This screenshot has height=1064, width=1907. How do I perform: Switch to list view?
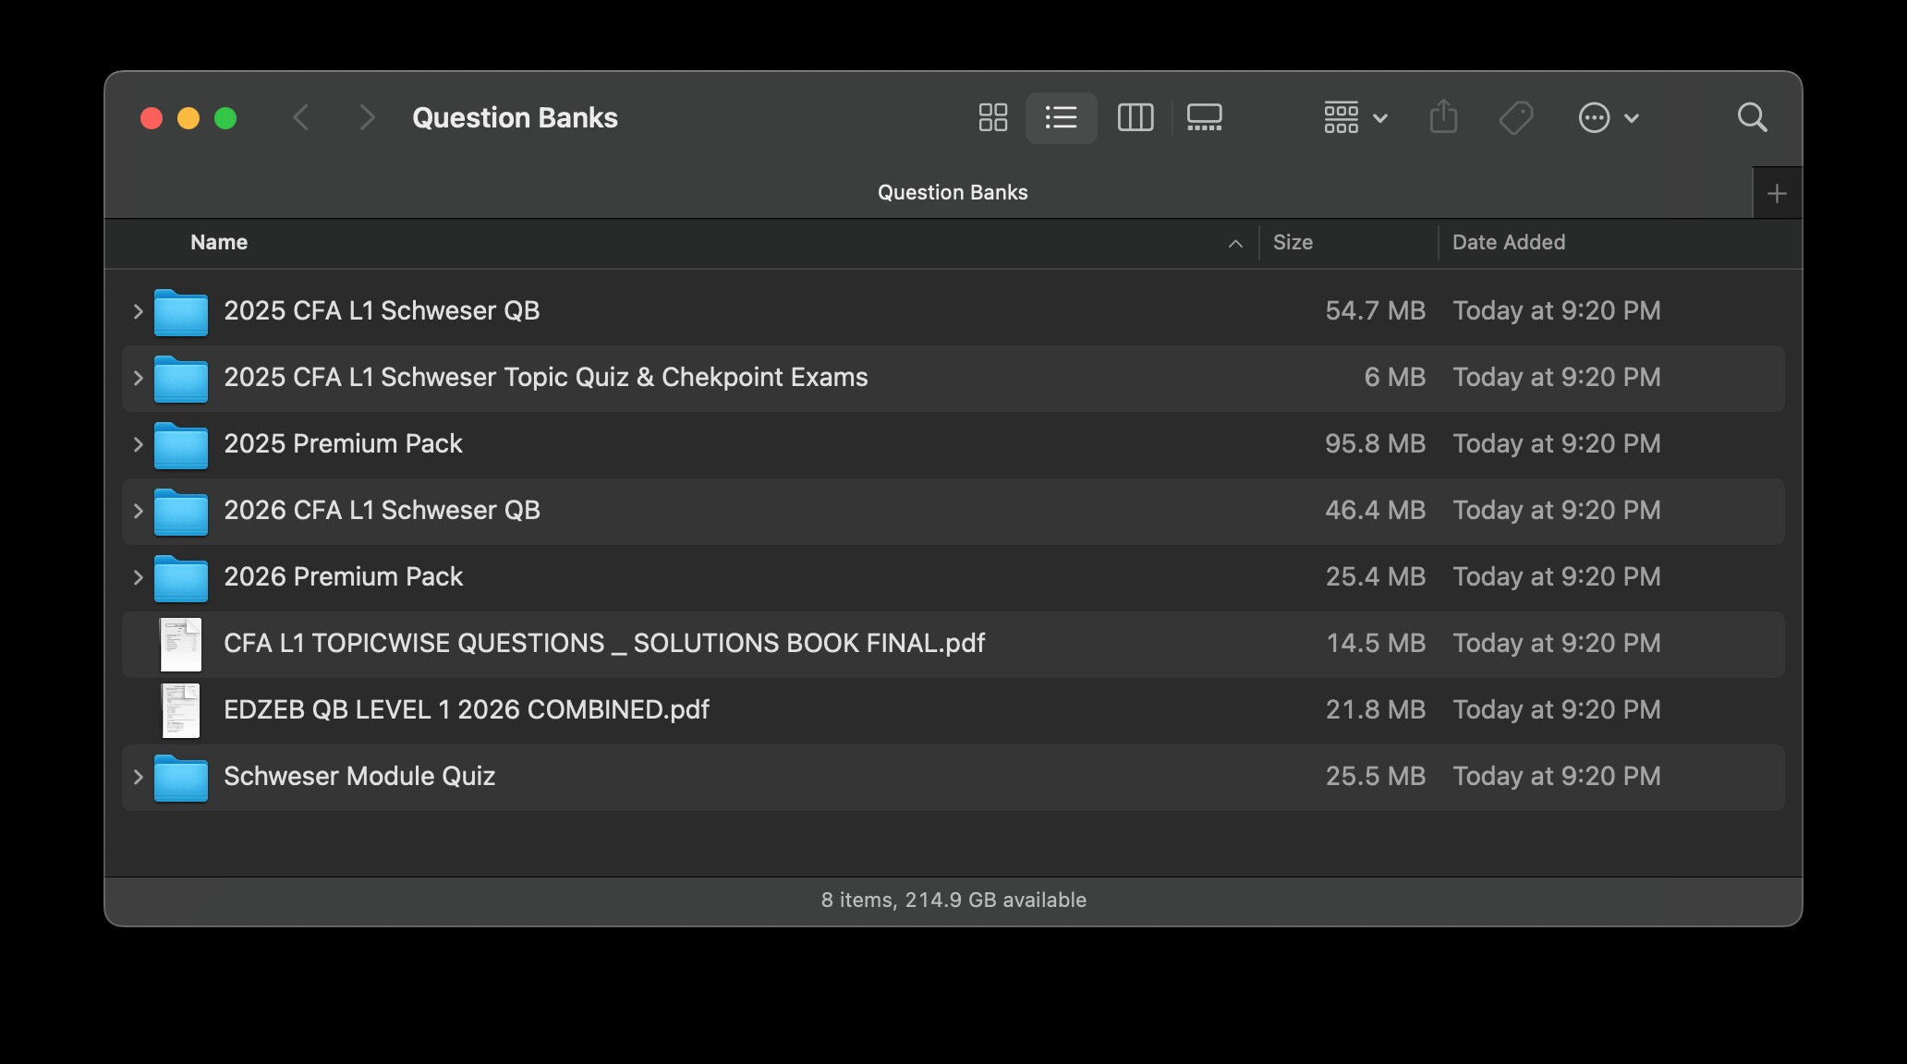point(1061,117)
